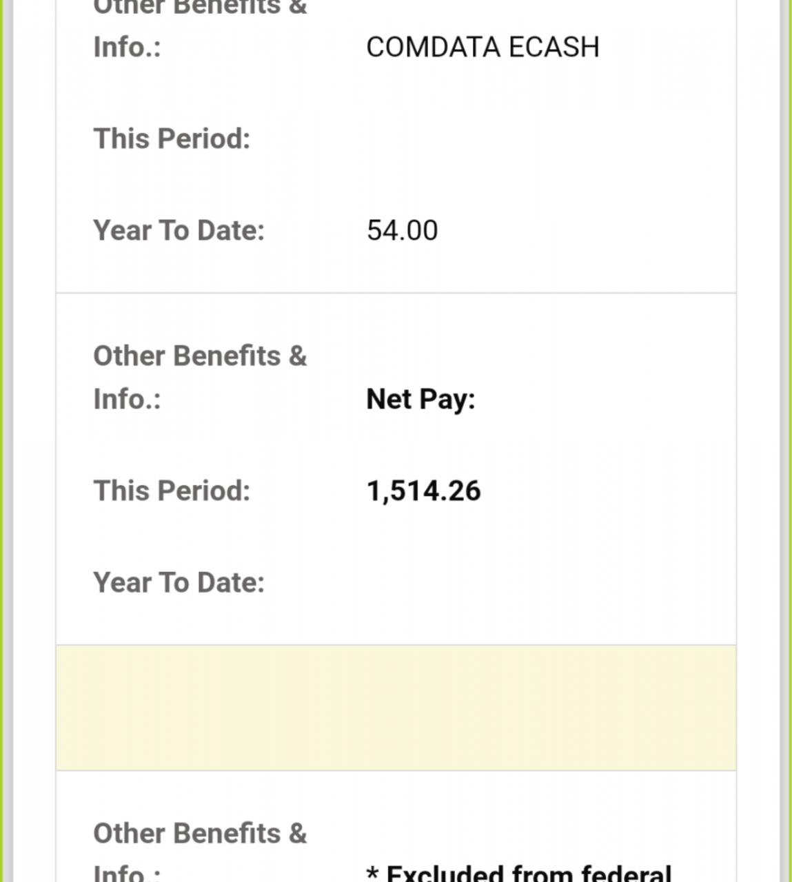Click empty Year To Date value under 1,514.26
The image size is (792, 882).
[483, 583]
